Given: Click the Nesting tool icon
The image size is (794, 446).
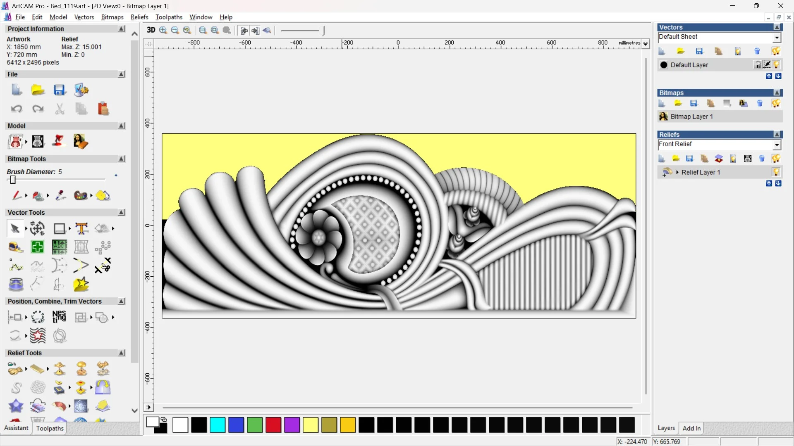Looking at the screenshot, I should [59, 317].
